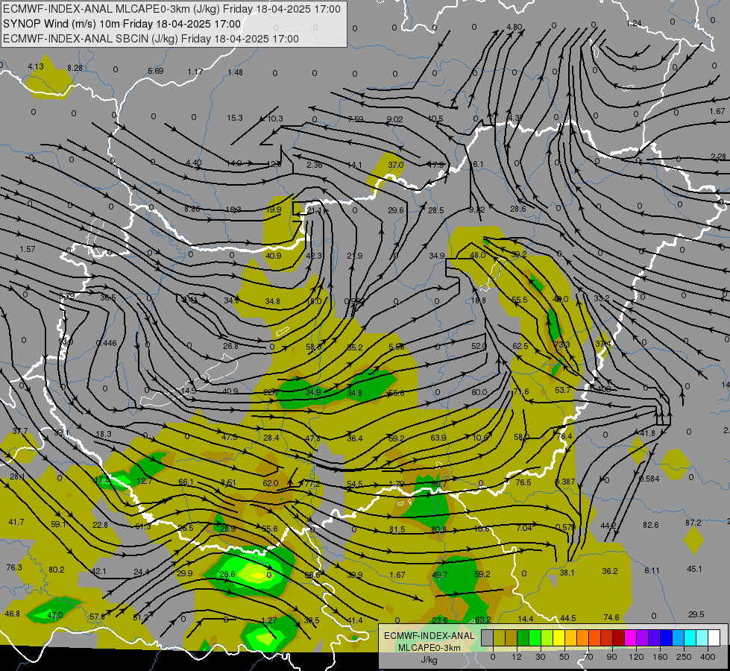The width and height of the screenshot is (730, 671).
Task: Click the map value 4.13
Action: [35, 66]
